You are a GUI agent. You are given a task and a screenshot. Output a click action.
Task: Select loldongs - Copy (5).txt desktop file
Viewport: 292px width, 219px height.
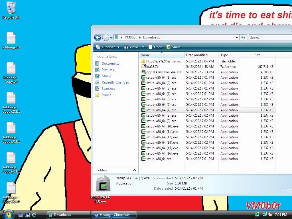coord(11,192)
